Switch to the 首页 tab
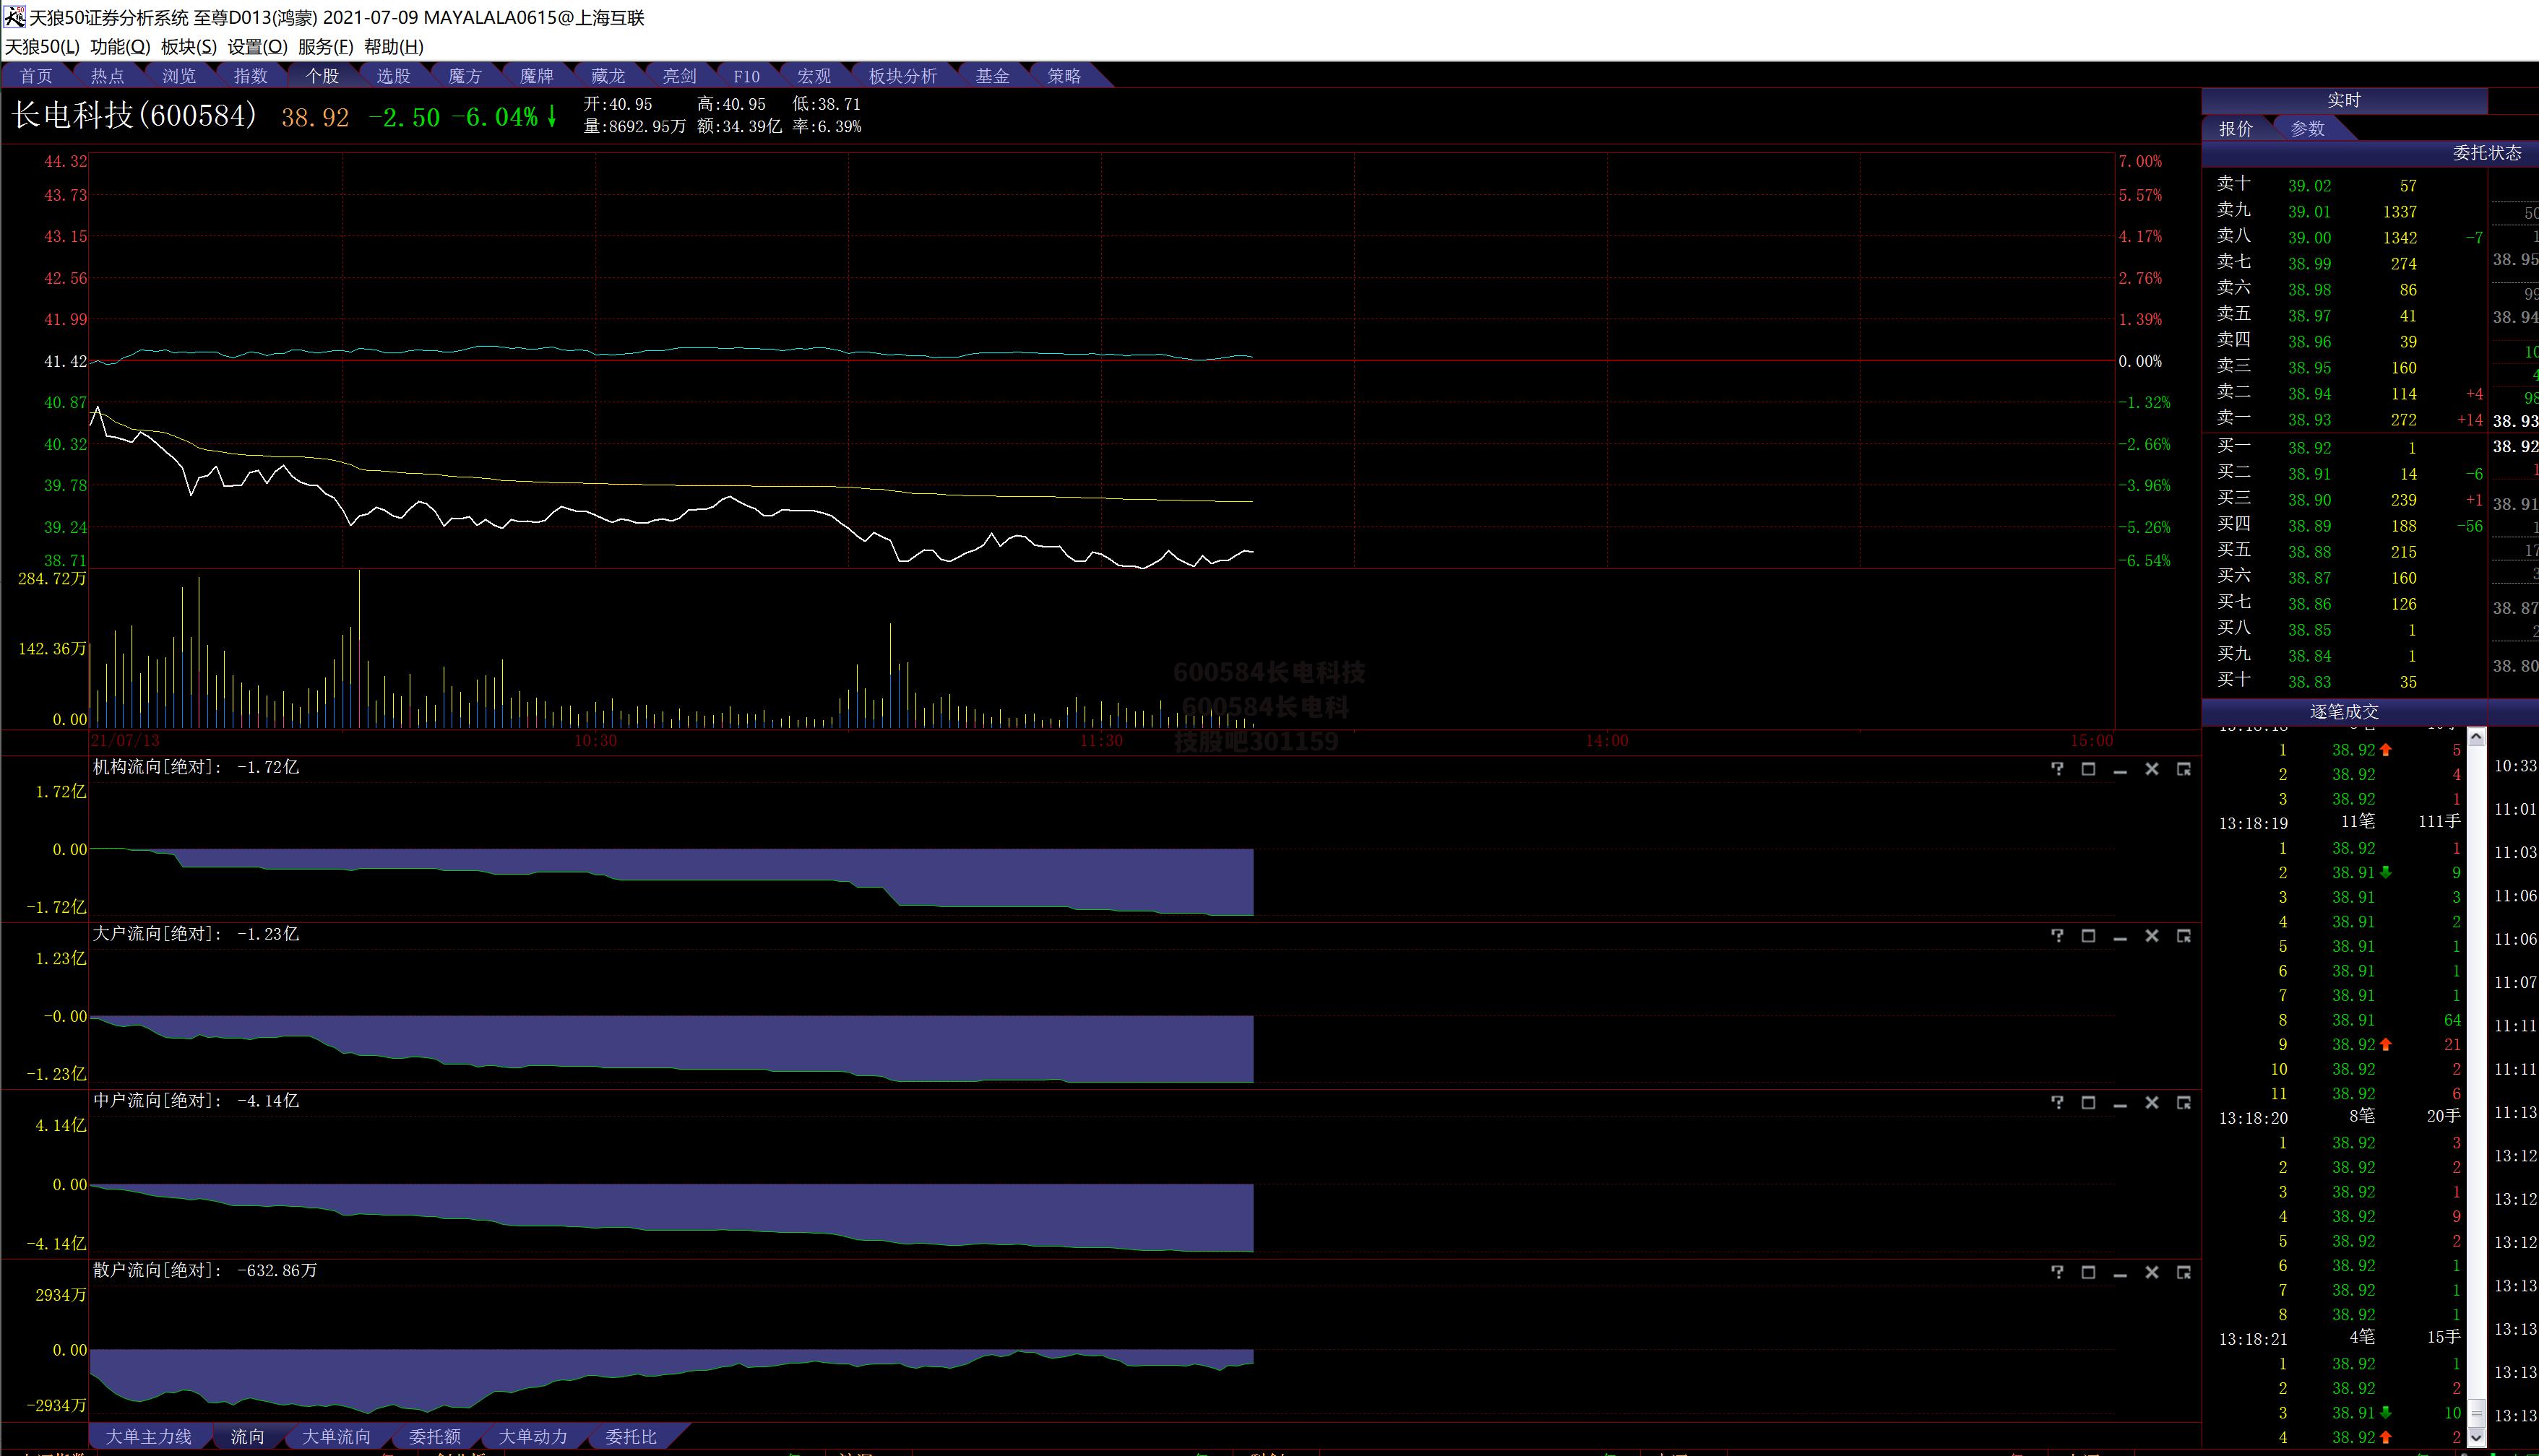This screenshot has height=1456, width=2539. click(x=37, y=76)
